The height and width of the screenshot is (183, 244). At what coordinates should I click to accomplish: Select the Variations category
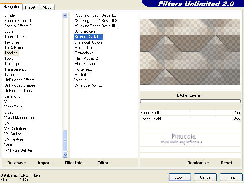coord(12,96)
